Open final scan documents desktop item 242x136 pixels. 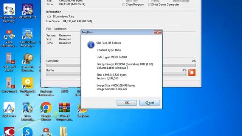tap(46, 93)
